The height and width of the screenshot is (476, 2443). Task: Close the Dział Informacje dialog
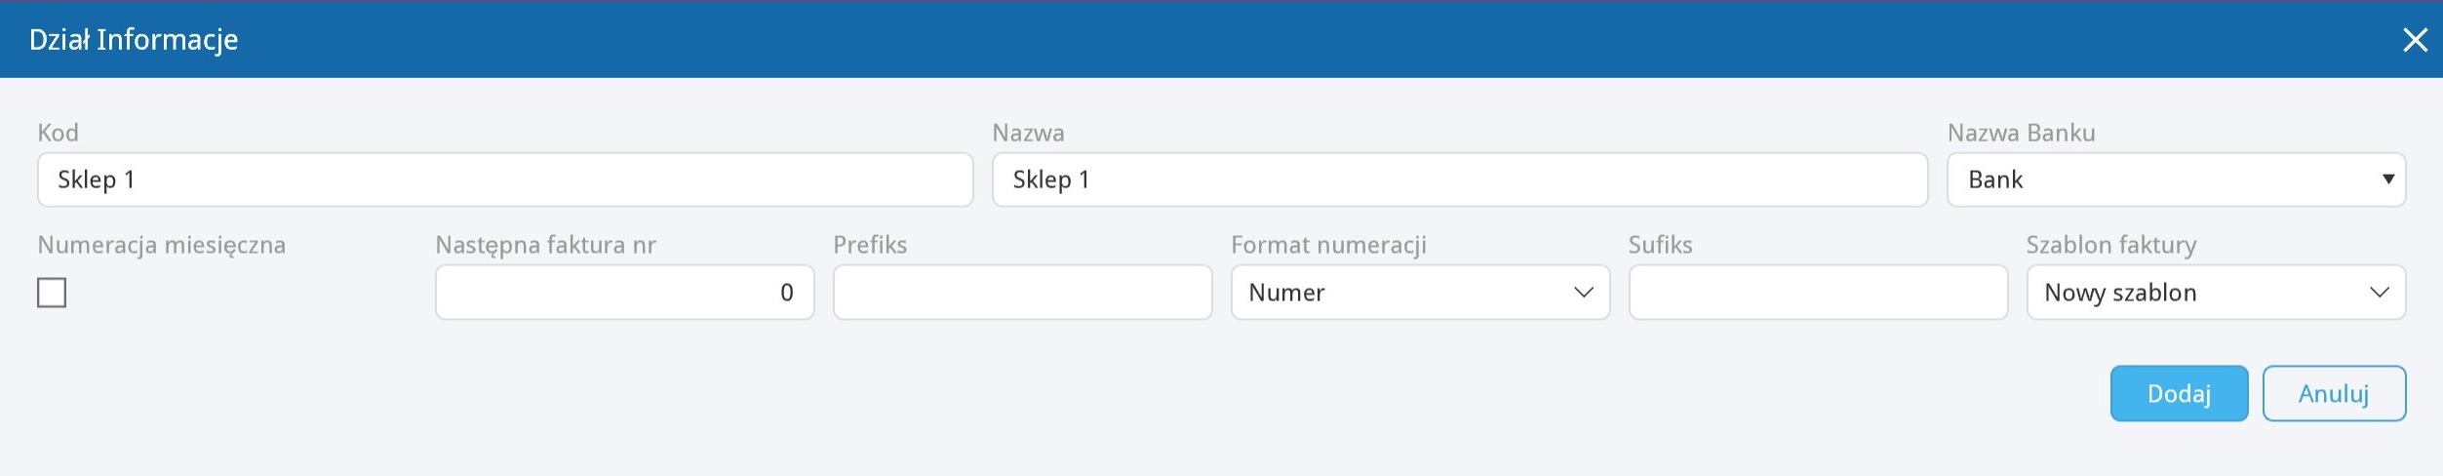[2415, 40]
